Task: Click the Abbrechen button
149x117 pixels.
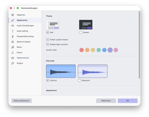Action: [106, 101]
